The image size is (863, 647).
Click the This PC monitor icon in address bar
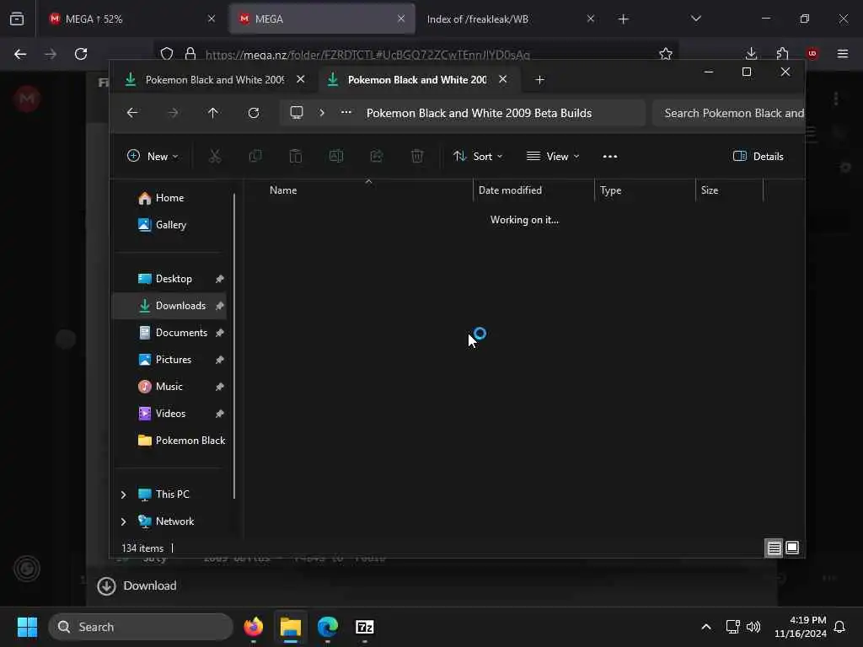297,113
